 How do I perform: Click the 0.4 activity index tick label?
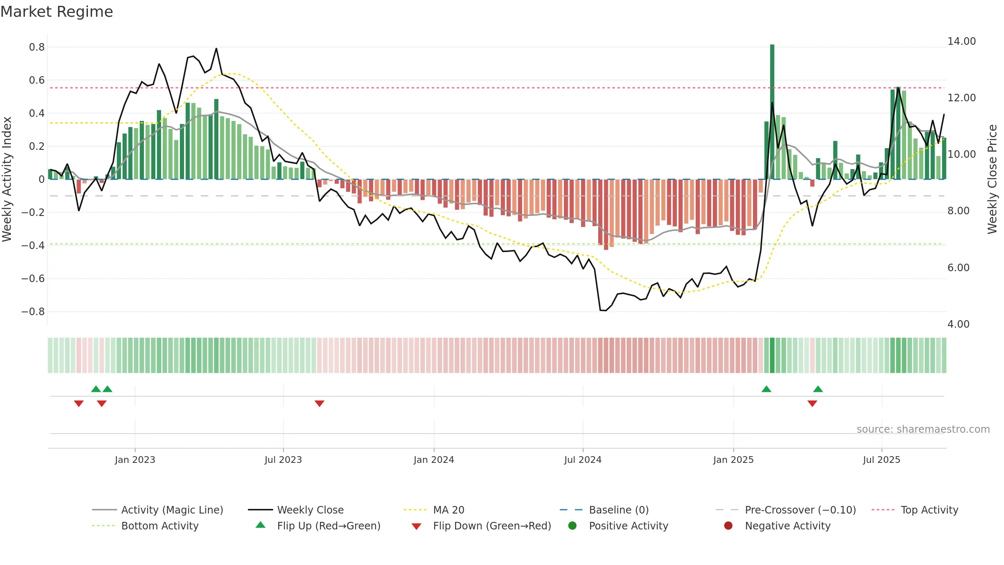tap(37, 113)
